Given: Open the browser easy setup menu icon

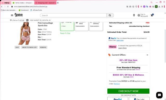Looking at the screenshot, I should [162, 6].
